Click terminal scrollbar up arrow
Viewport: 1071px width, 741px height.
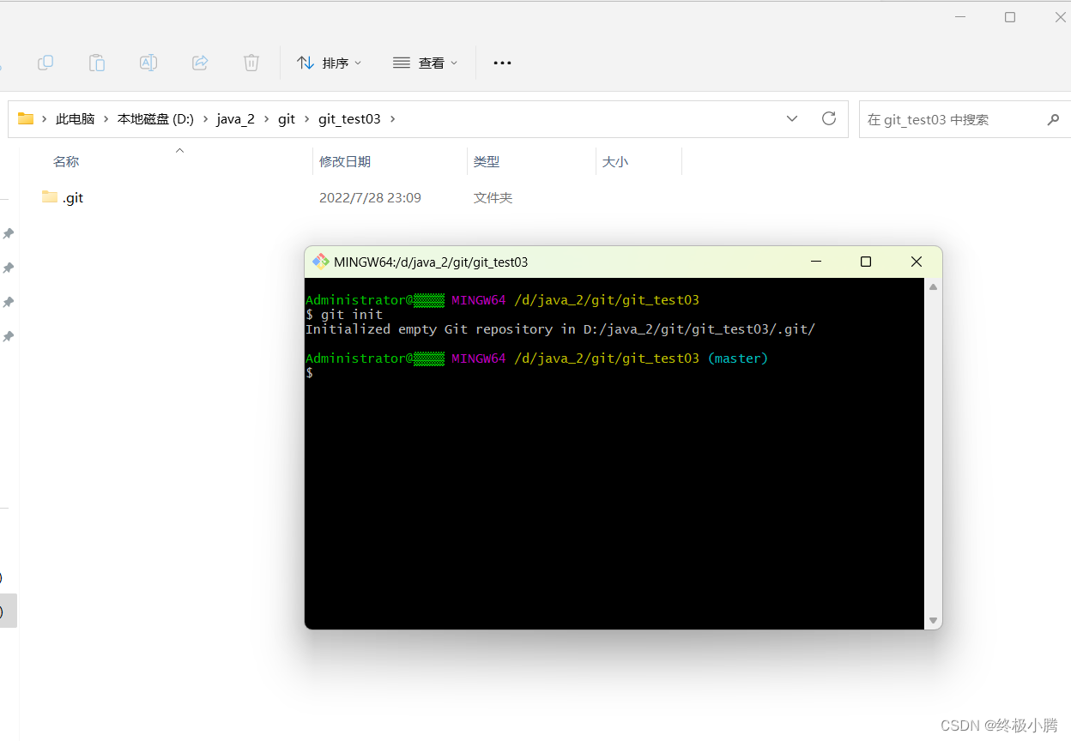[933, 286]
